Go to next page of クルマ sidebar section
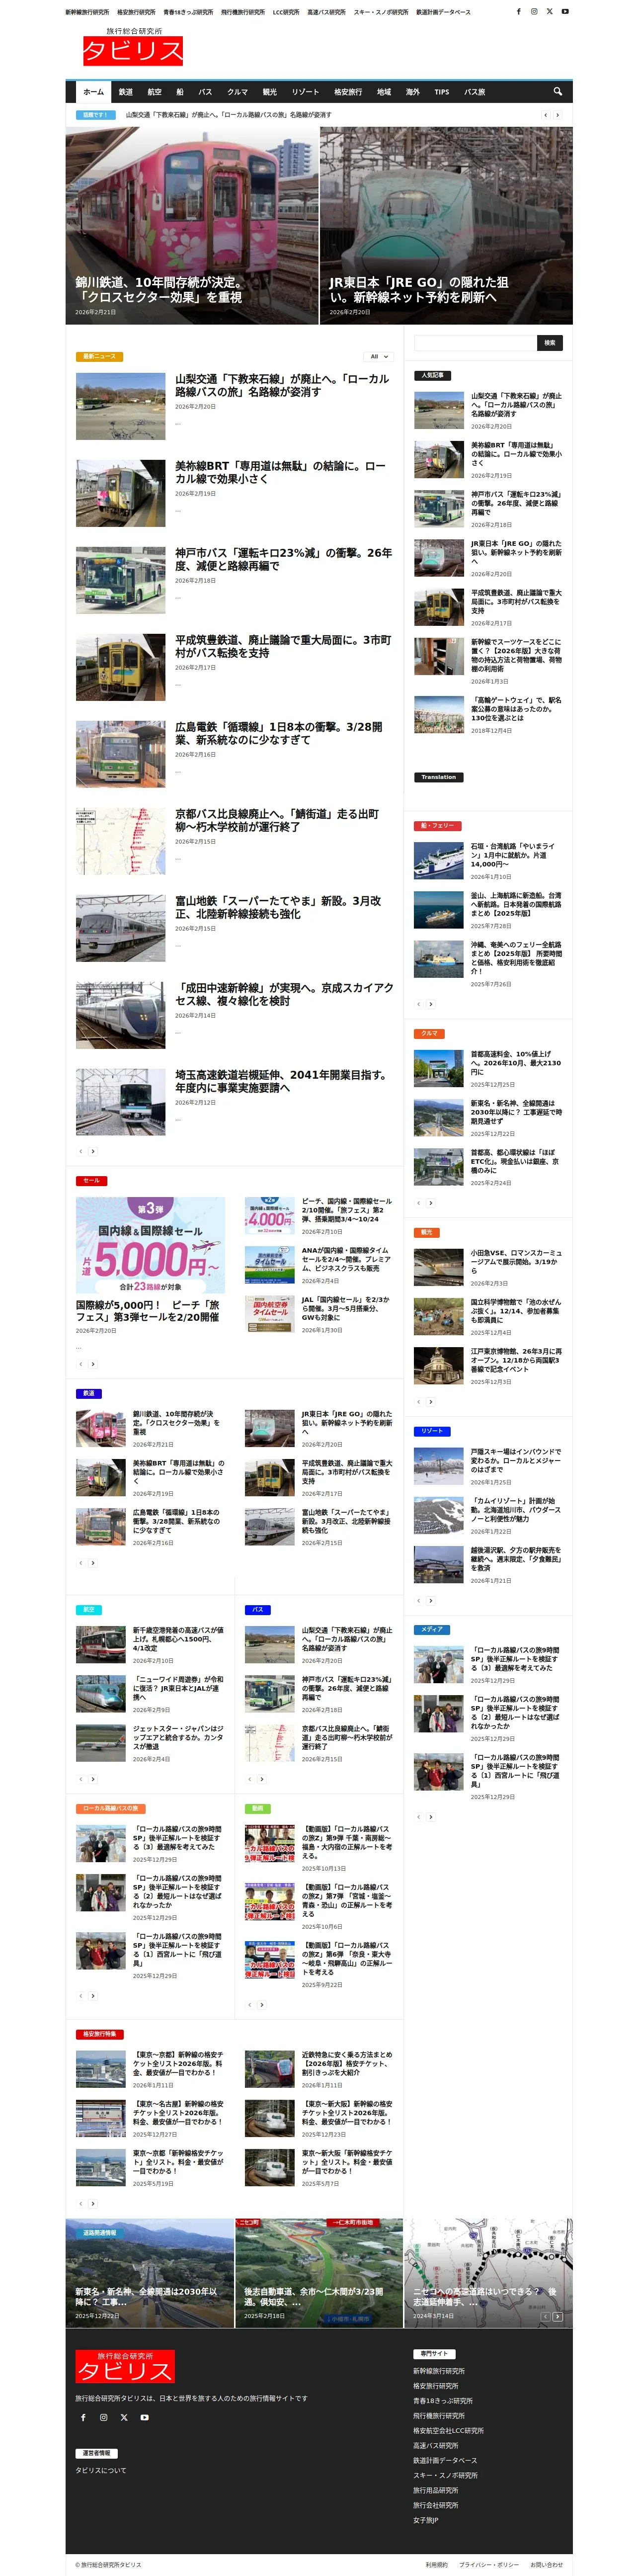This screenshot has height=2576, width=638. pos(431,1203)
